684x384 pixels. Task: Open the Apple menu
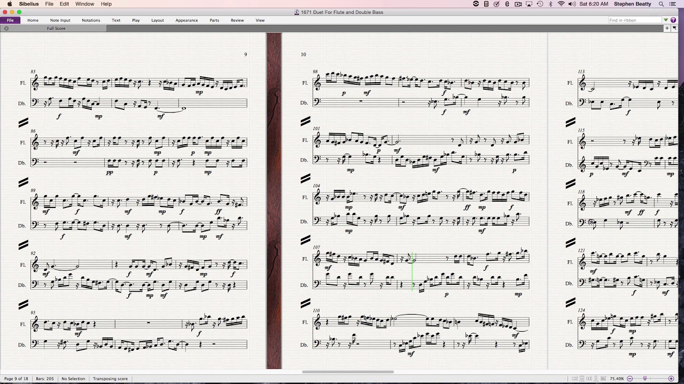(x=10, y=4)
